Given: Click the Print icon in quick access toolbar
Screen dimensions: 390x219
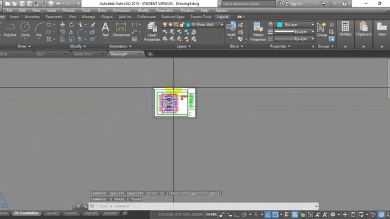Looking at the screenshot, I should [51, 4].
